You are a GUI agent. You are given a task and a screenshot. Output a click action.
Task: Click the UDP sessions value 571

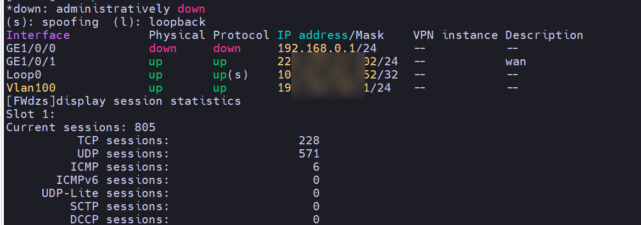click(x=309, y=154)
